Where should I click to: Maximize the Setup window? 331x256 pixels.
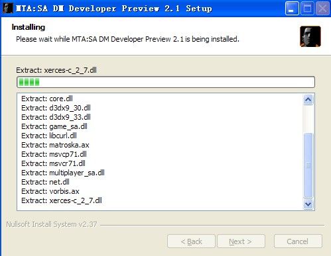click(307, 9)
